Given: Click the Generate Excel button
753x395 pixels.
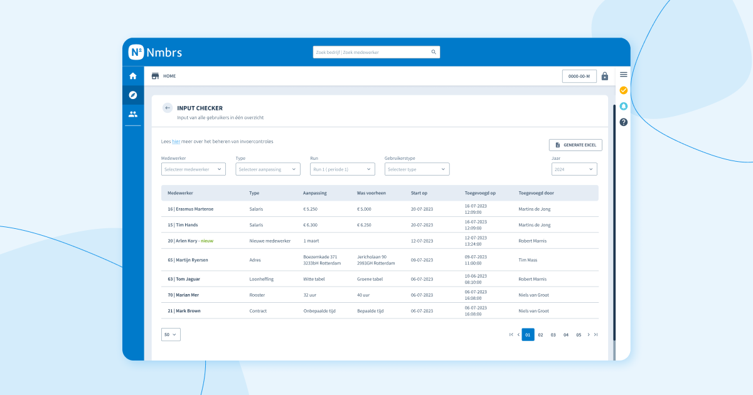Looking at the screenshot, I should [575, 145].
